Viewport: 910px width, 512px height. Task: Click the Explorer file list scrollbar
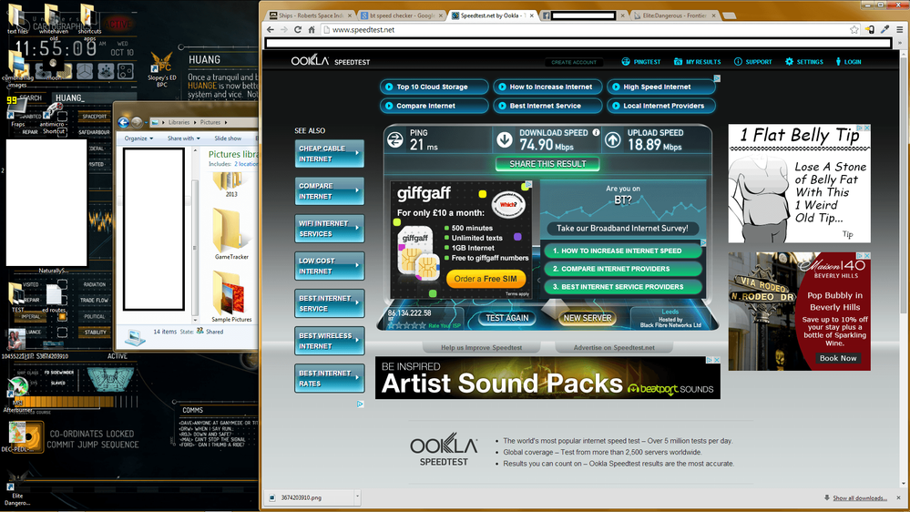point(195,249)
